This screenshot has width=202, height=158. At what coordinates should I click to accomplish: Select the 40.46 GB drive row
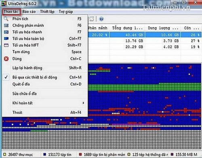tap(145, 35)
